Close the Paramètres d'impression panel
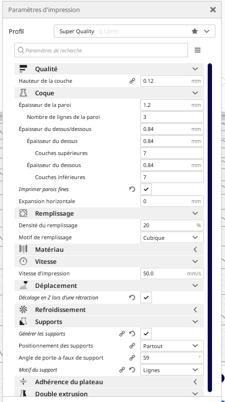The height and width of the screenshot is (402, 225). 213,10
